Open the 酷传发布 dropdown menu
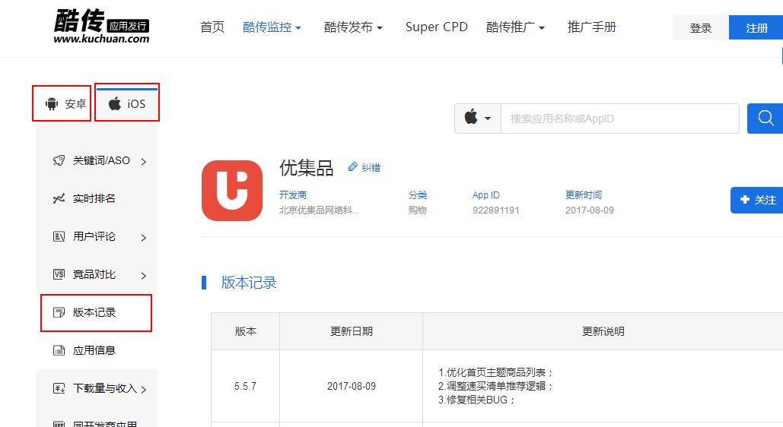 tap(353, 27)
